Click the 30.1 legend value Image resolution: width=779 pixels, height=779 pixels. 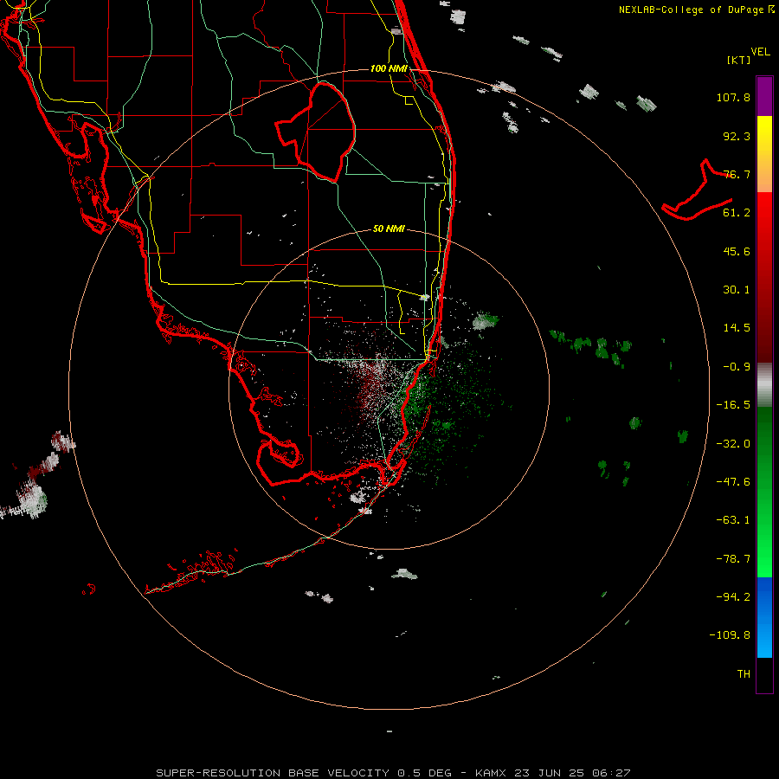click(737, 290)
